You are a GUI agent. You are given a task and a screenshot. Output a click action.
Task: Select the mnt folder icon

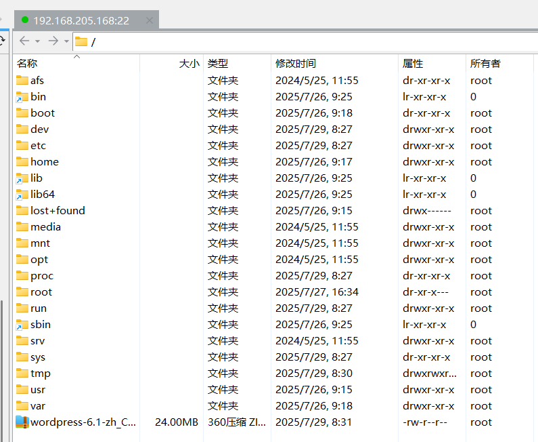pos(22,243)
